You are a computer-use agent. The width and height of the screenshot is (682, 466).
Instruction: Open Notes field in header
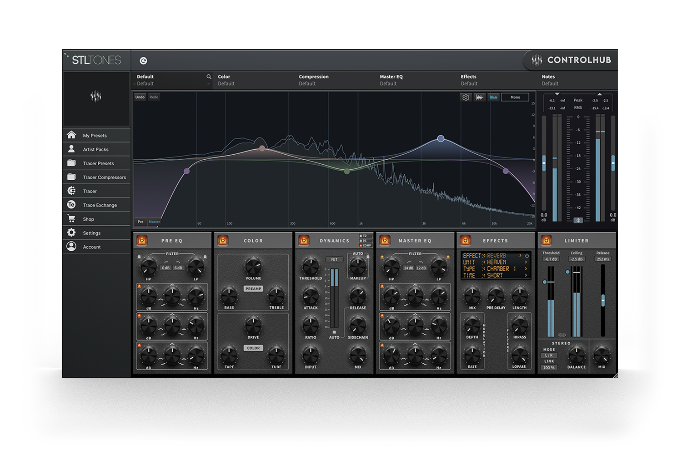click(578, 80)
